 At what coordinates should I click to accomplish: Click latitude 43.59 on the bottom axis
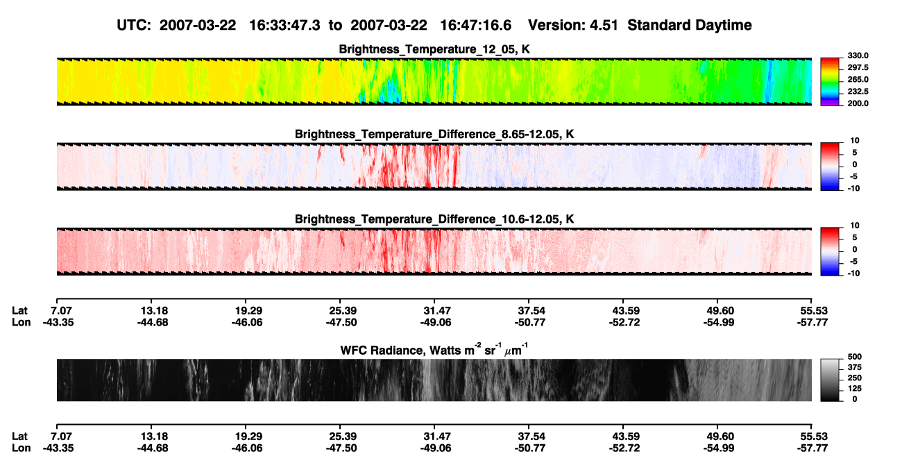[x=623, y=436]
